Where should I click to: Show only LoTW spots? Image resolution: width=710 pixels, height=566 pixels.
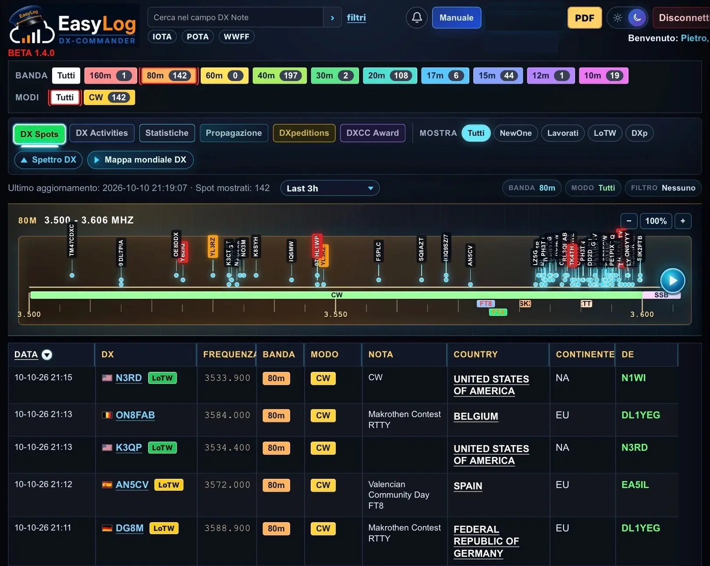[605, 133]
